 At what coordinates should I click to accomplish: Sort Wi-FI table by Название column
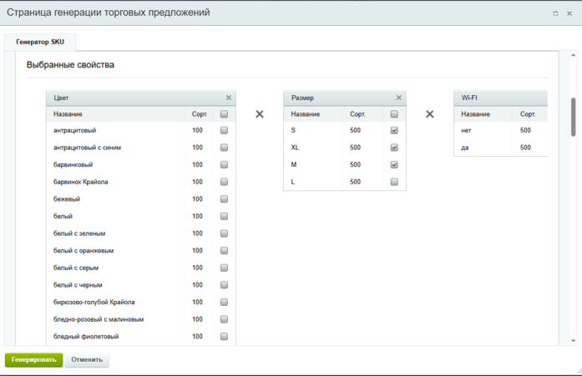tap(475, 114)
